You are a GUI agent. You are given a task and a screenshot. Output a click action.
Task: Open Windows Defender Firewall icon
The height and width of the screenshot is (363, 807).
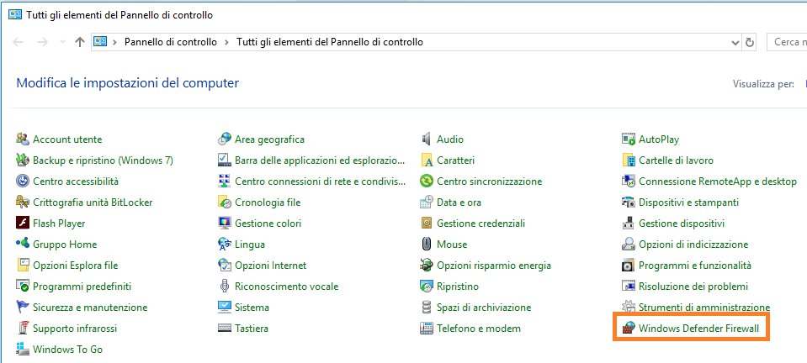point(628,328)
